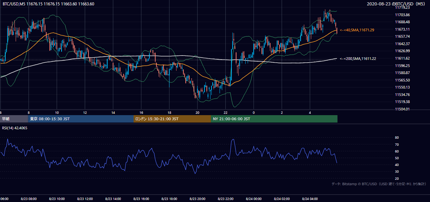The height and width of the screenshot is (202, 430).
Task: Select the 8/24 00:00 time axis label
Action: [254, 199]
